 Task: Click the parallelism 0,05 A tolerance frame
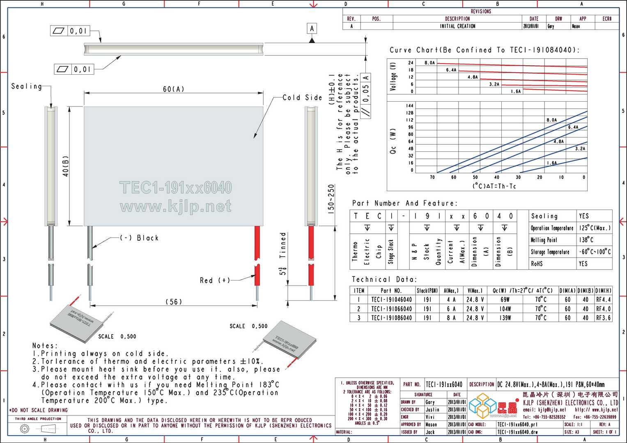point(365,96)
